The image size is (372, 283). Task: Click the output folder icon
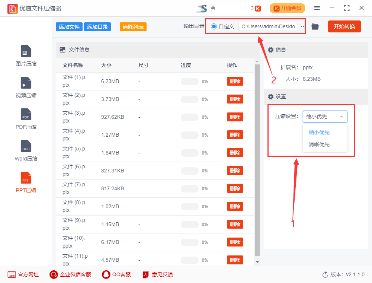315,26
